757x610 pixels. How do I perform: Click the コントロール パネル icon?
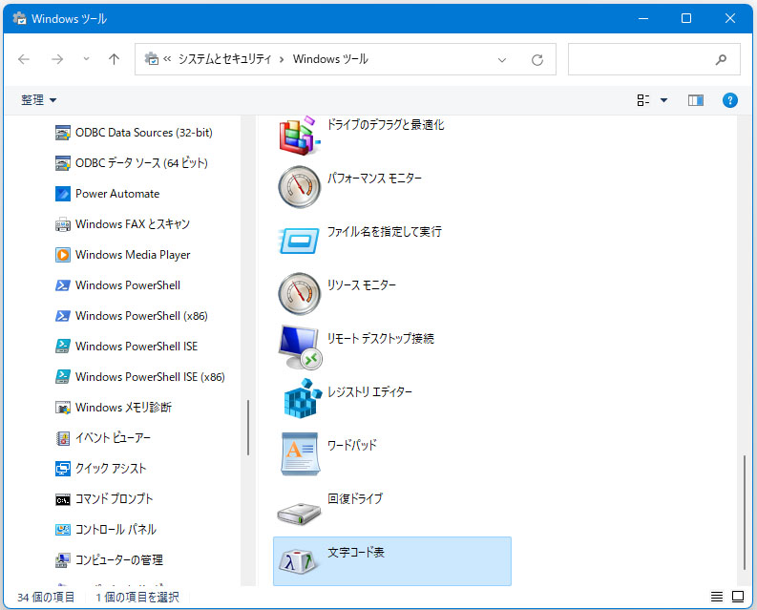coord(62,530)
